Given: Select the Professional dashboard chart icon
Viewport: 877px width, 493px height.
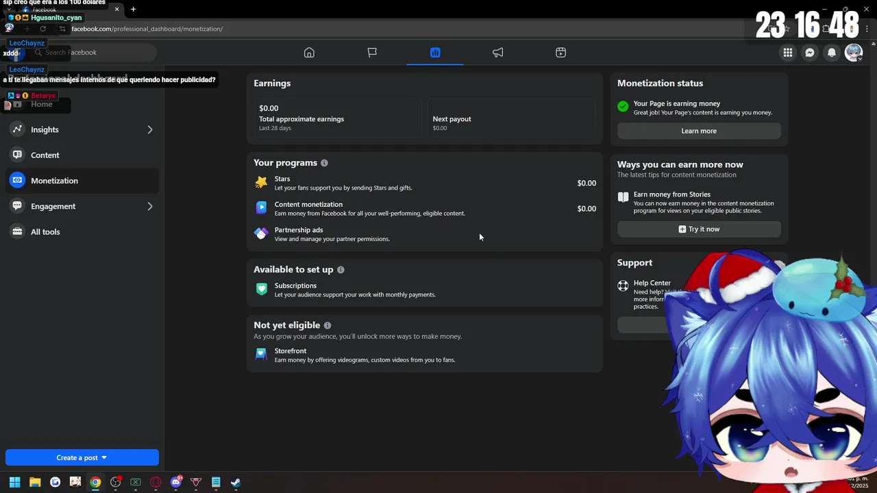Looking at the screenshot, I should tap(435, 53).
